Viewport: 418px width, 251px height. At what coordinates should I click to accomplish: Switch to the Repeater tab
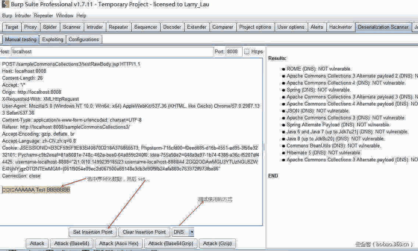point(118,27)
